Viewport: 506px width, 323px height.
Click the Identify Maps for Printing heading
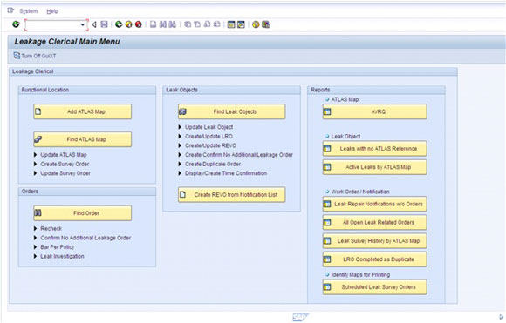click(x=360, y=275)
